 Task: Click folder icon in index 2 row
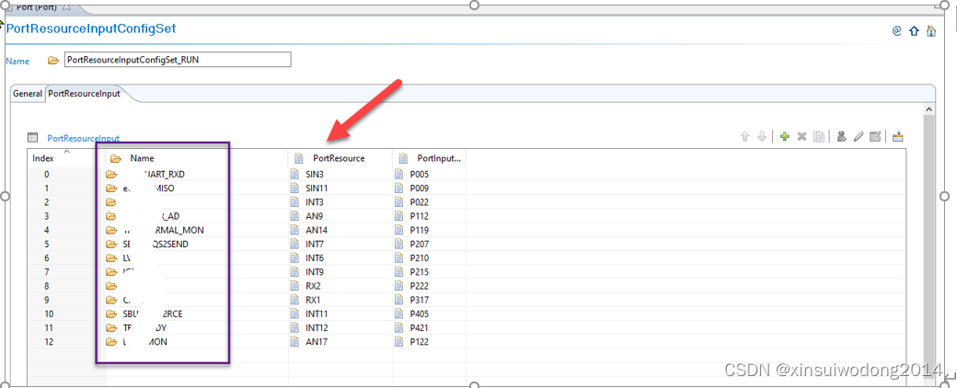tap(110, 202)
